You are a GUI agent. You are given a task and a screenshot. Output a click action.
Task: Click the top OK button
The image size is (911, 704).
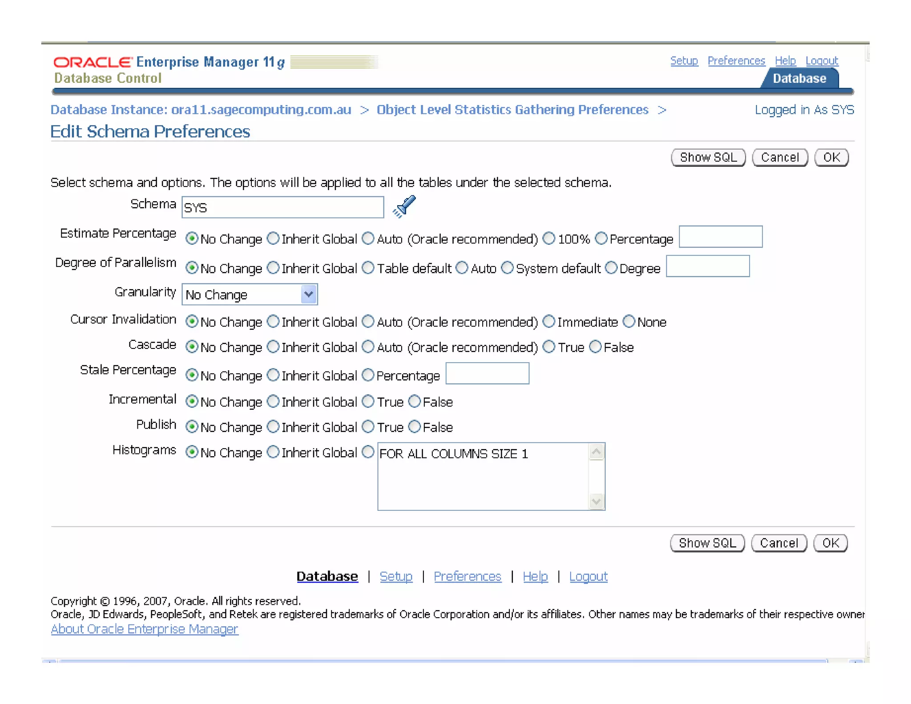click(x=831, y=158)
